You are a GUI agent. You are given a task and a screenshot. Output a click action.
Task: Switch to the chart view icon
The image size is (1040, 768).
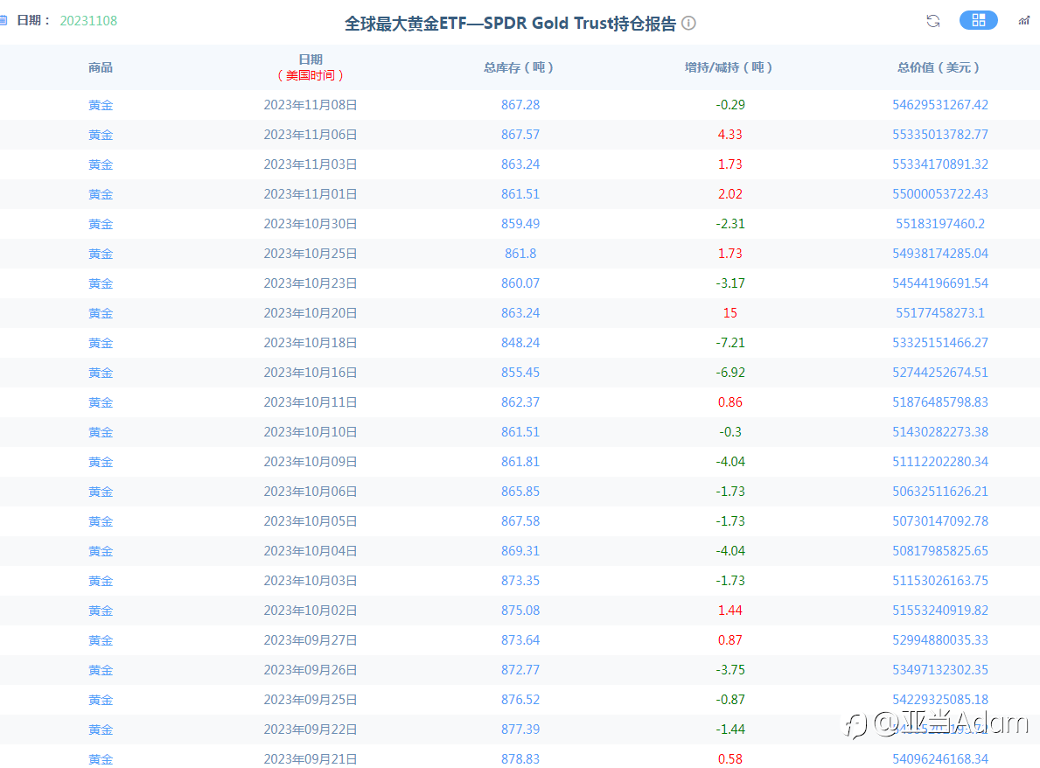click(1024, 21)
